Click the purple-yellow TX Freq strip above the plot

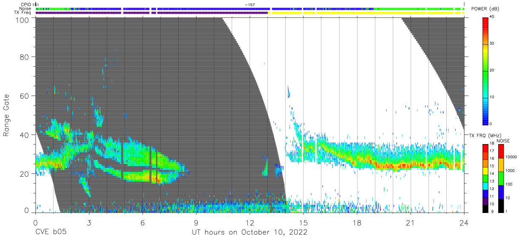tap(250, 13)
